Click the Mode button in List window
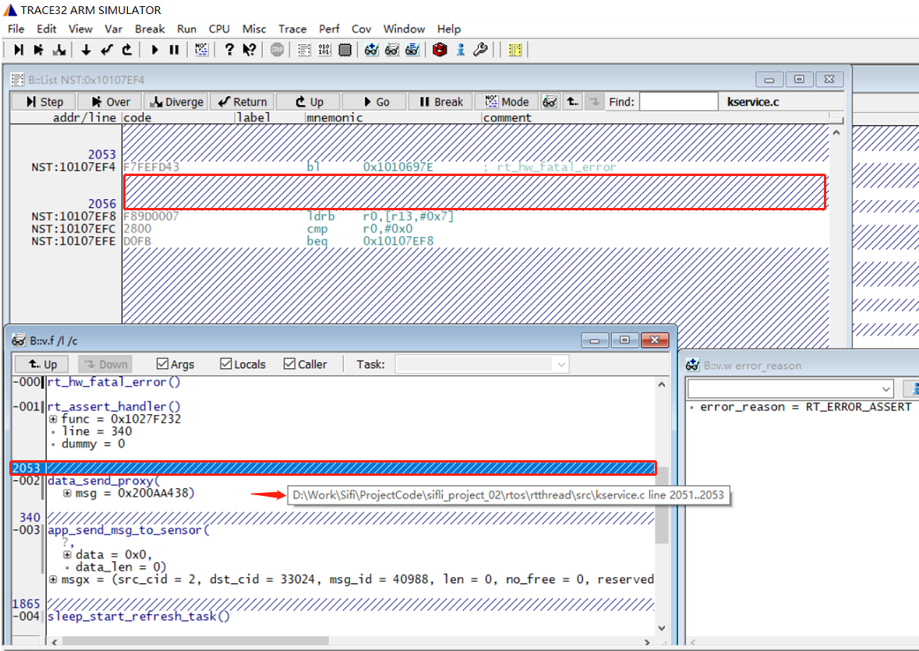 [x=507, y=102]
